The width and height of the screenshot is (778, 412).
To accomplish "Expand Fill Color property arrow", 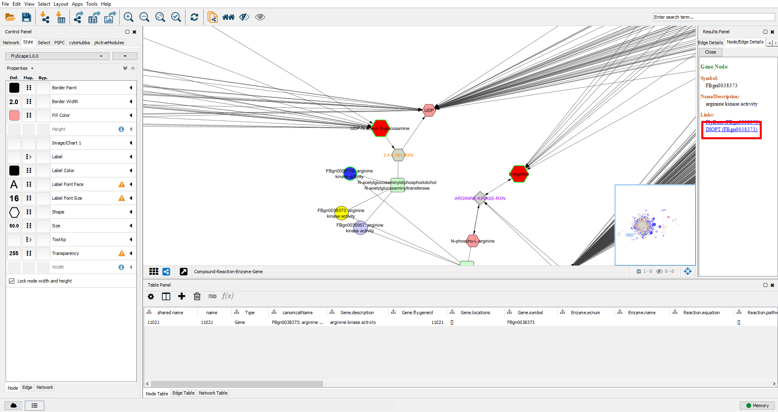I will 131,115.
